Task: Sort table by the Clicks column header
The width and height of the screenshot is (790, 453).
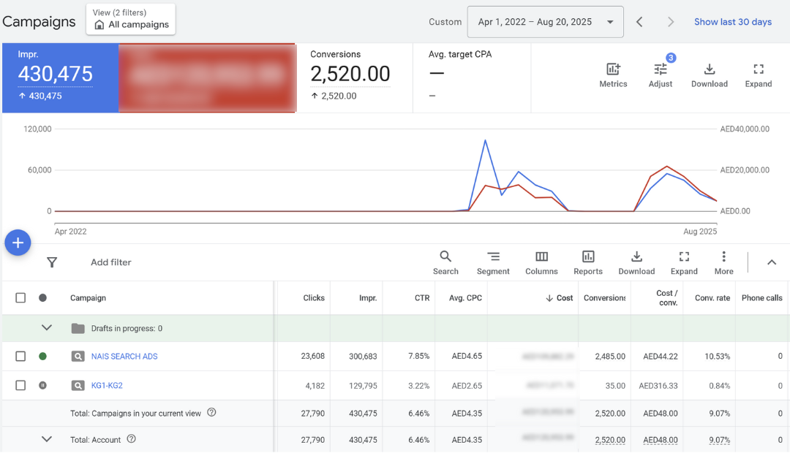Action: pyautogui.click(x=314, y=298)
